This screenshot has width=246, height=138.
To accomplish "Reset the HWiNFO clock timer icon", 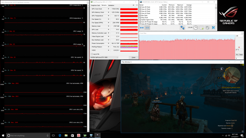I will point(196,28).
